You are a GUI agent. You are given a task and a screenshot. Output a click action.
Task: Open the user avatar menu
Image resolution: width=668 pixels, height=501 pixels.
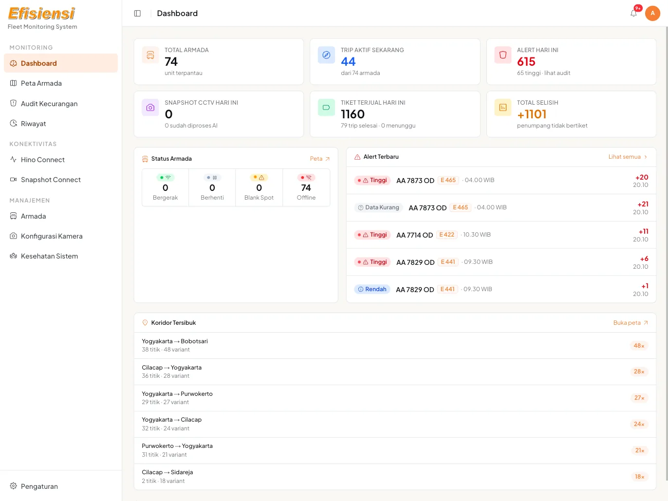652,13
